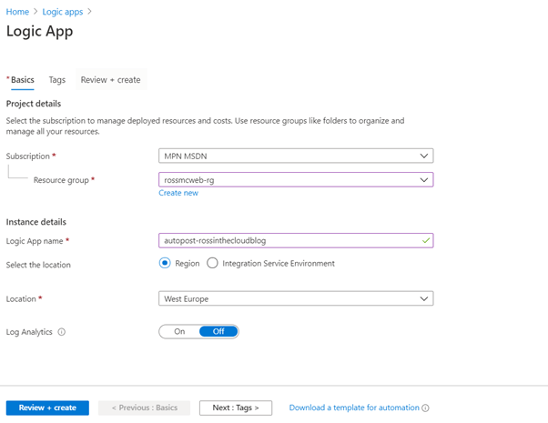Viewport: 548px width, 423px height.
Task: Open the Review + create tab
Action: point(111,80)
